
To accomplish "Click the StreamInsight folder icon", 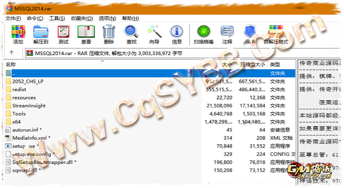I will [8, 106].
